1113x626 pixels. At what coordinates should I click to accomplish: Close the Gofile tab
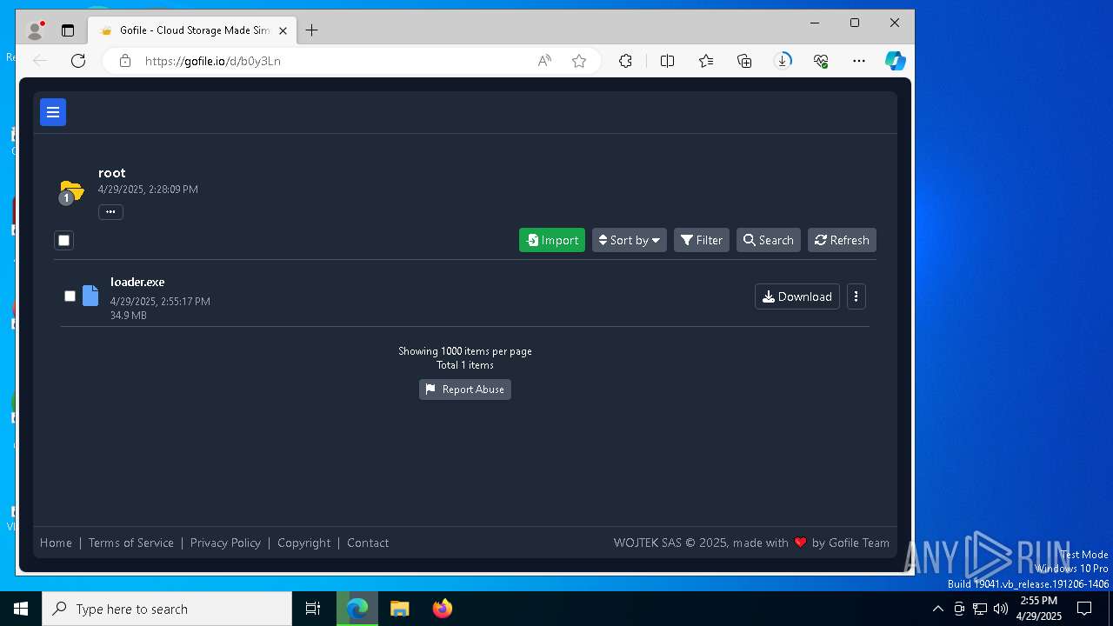pyautogui.click(x=283, y=30)
